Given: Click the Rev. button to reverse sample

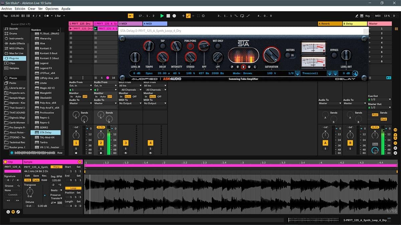Looking at the screenshot, I should 44,176.
